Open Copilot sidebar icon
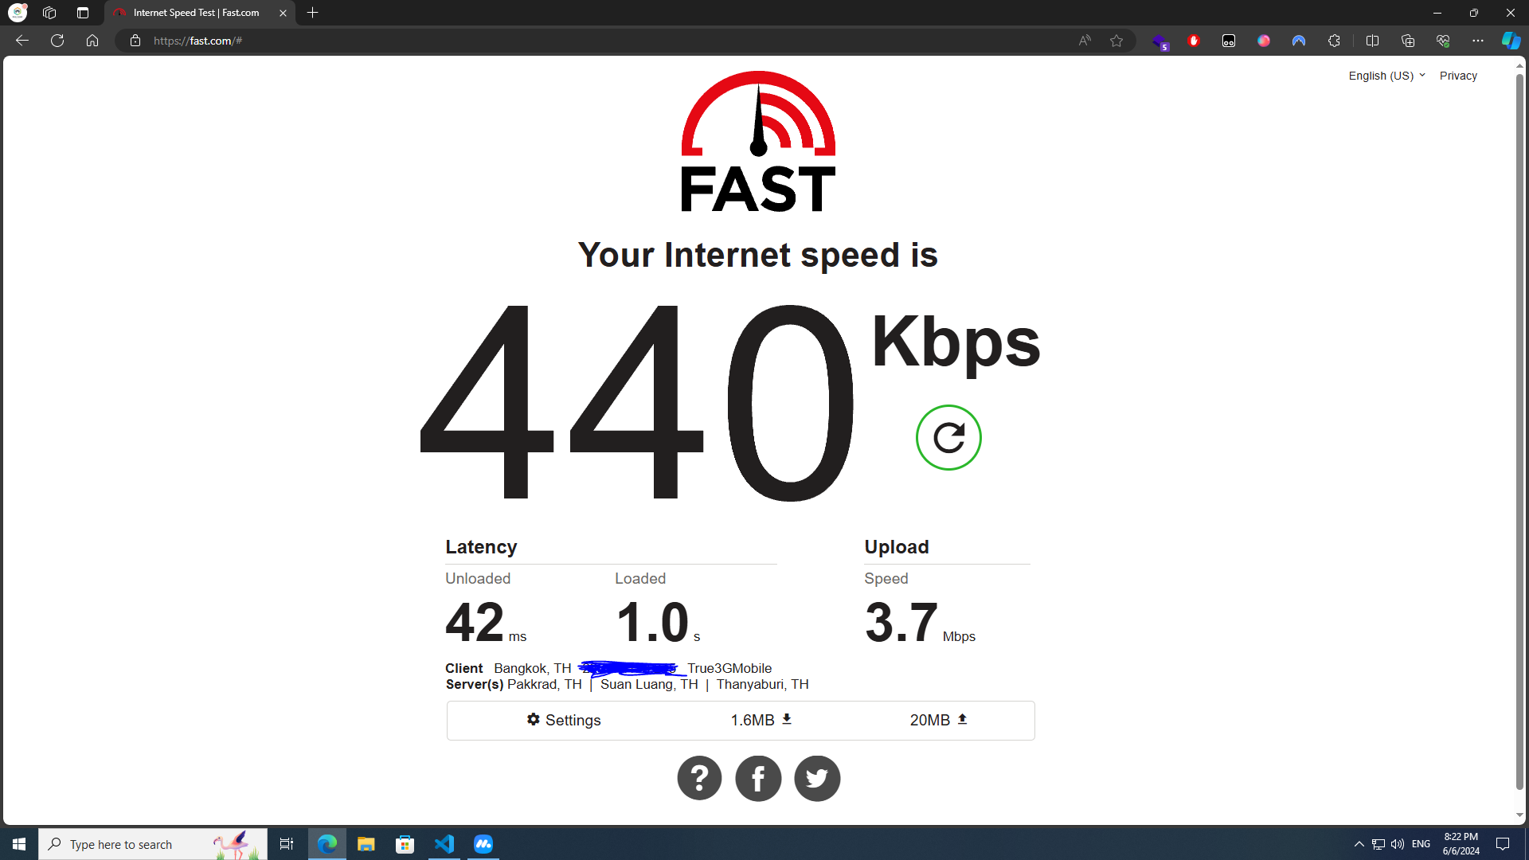This screenshot has width=1529, height=860. coord(1511,41)
